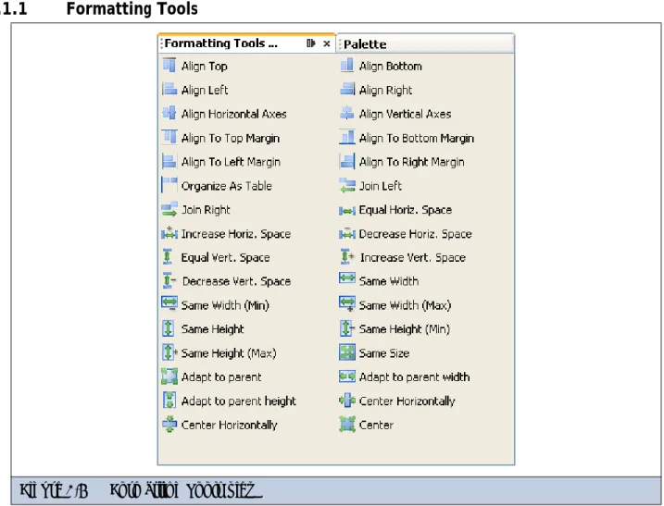
Task: Click the slide-out icon beside the close button
Action: tap(311, 43)
